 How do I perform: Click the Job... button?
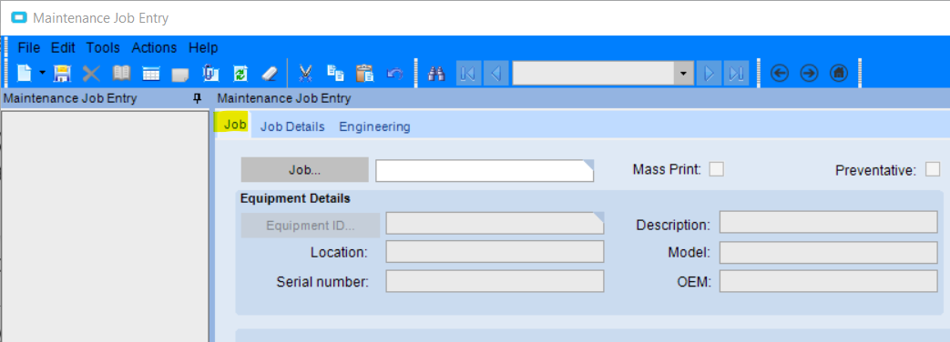click(x=305, y=170)
